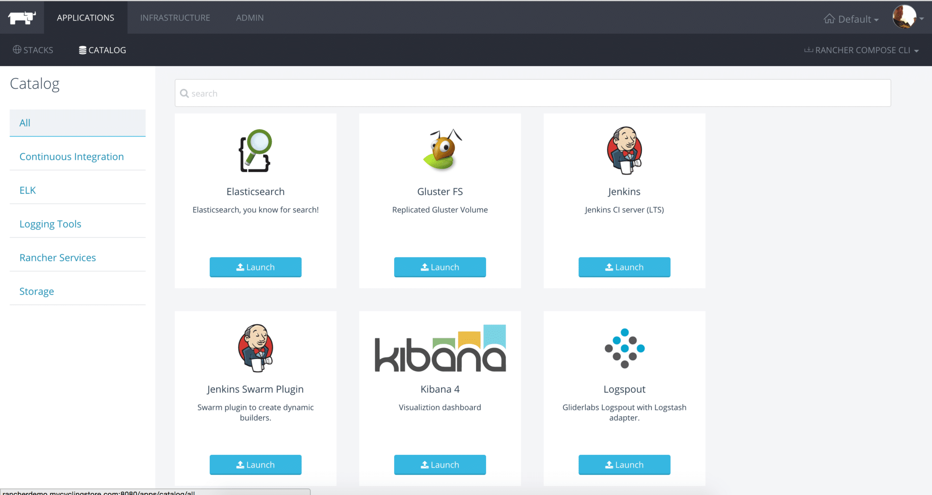
Task: Click the Jenkins butler icon
Action: tap(624, 151)
